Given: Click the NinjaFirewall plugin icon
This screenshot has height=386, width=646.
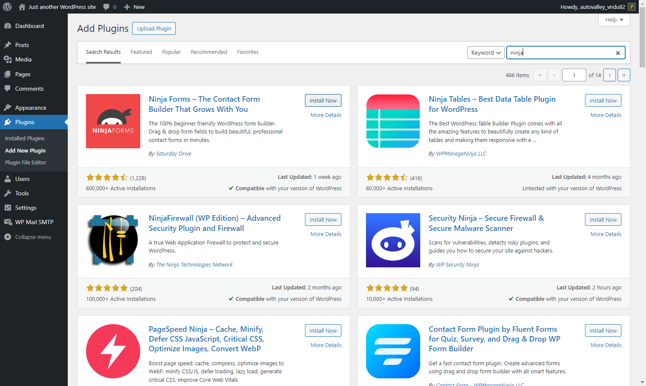Looking at the screenshot, I should click(113, 240).
